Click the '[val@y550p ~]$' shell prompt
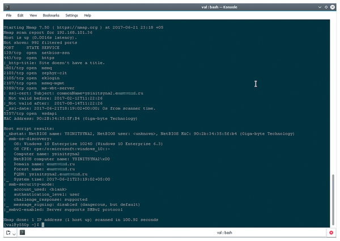340x241 pixels. click(x=22, y=225)
